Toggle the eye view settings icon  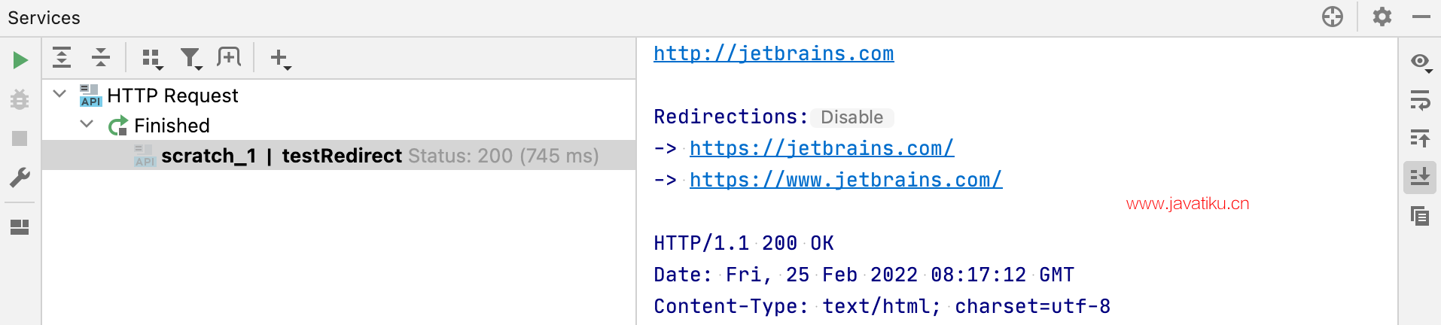tap(1420, 62)
